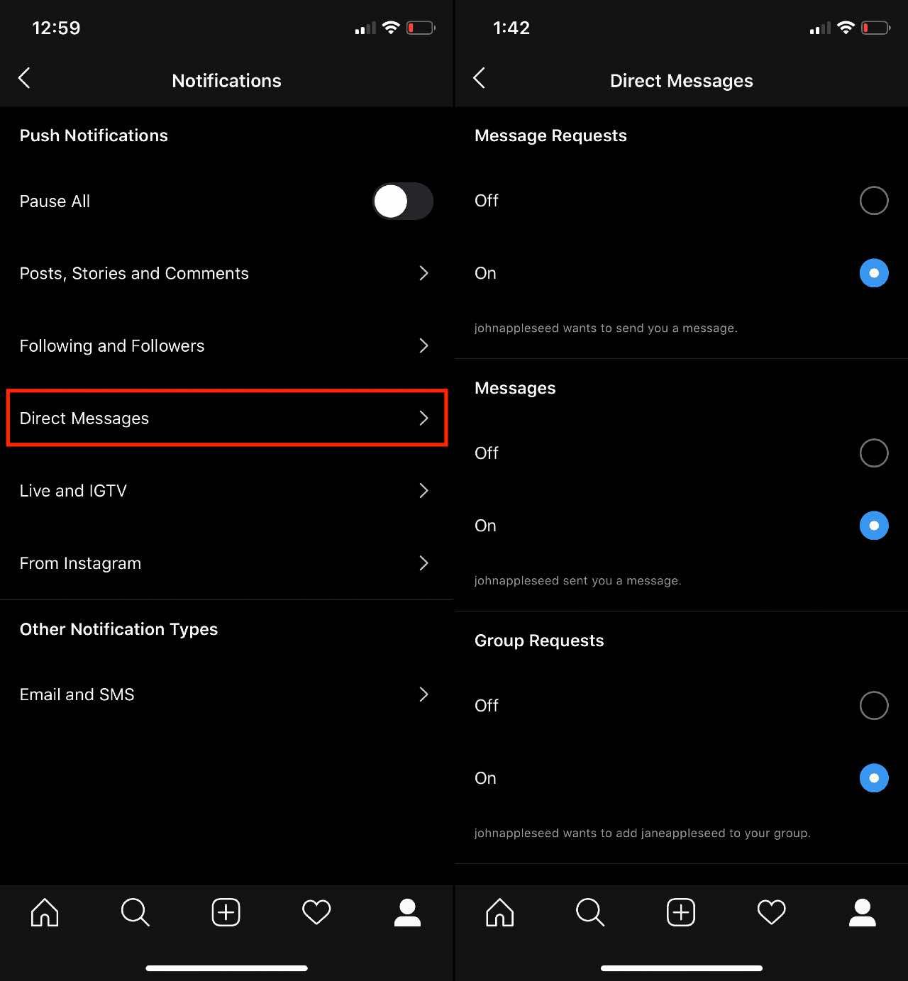Expand Live and IGTV chevron
The width and height of the screenshot is (908, 981).
click(x=423, y=490)
